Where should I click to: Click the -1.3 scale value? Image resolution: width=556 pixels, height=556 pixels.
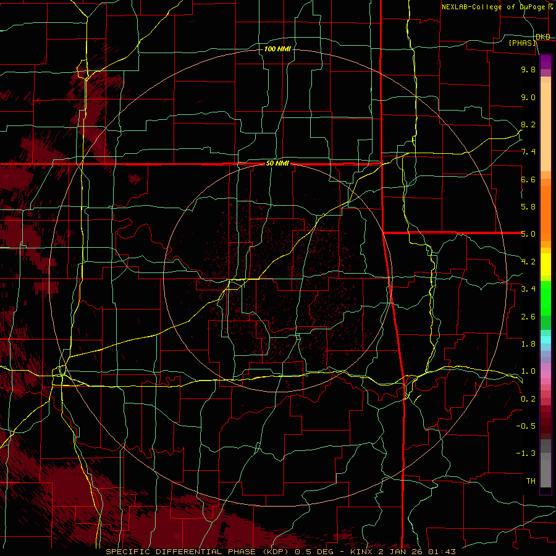(526, 453)
